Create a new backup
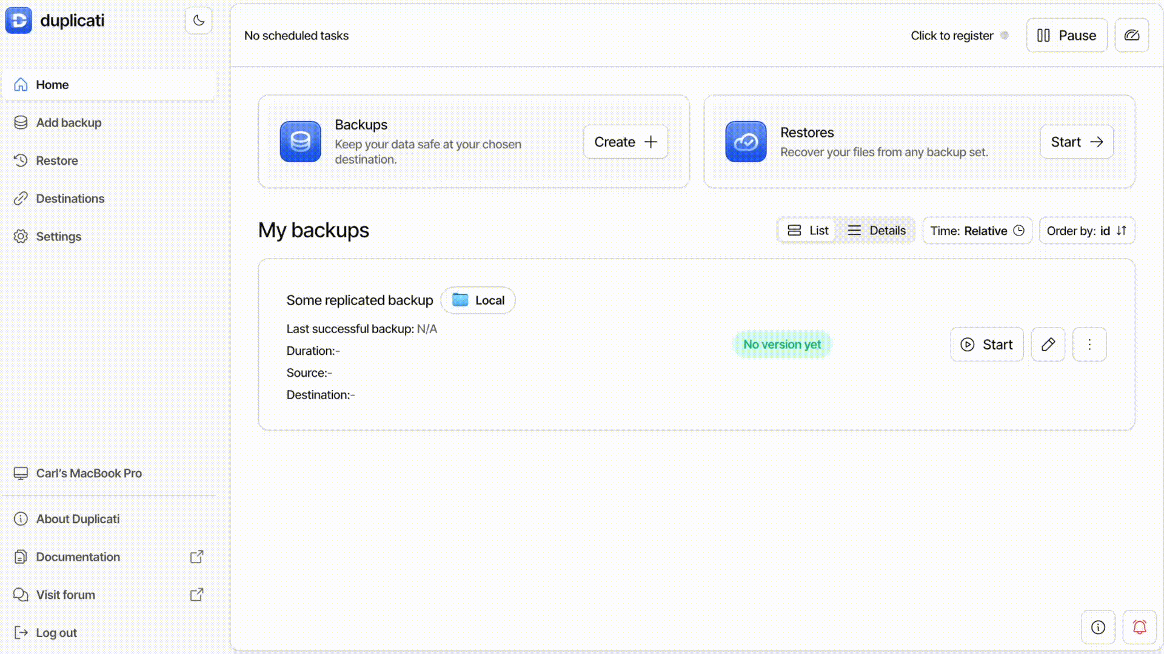Viewport: 1164px width, 654px height. tap(626, 142)
